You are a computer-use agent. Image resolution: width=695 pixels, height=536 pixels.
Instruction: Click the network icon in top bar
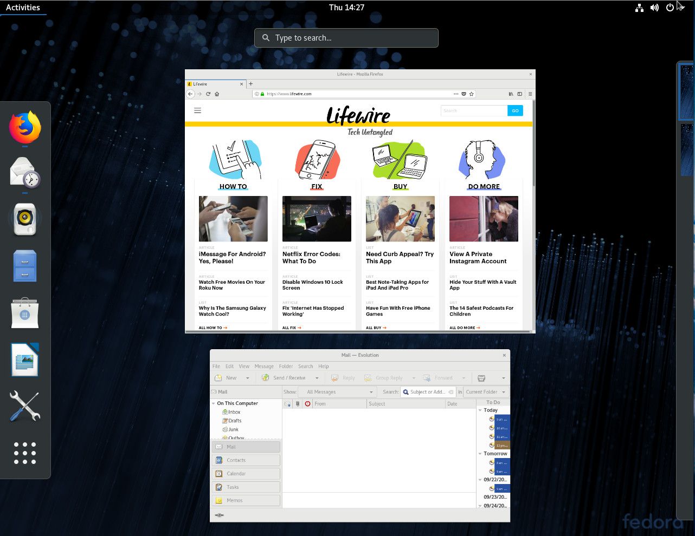(640, 8)
